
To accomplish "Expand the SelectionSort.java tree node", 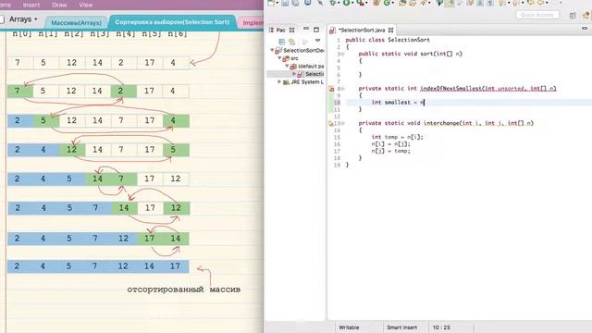I will (294, 74).
